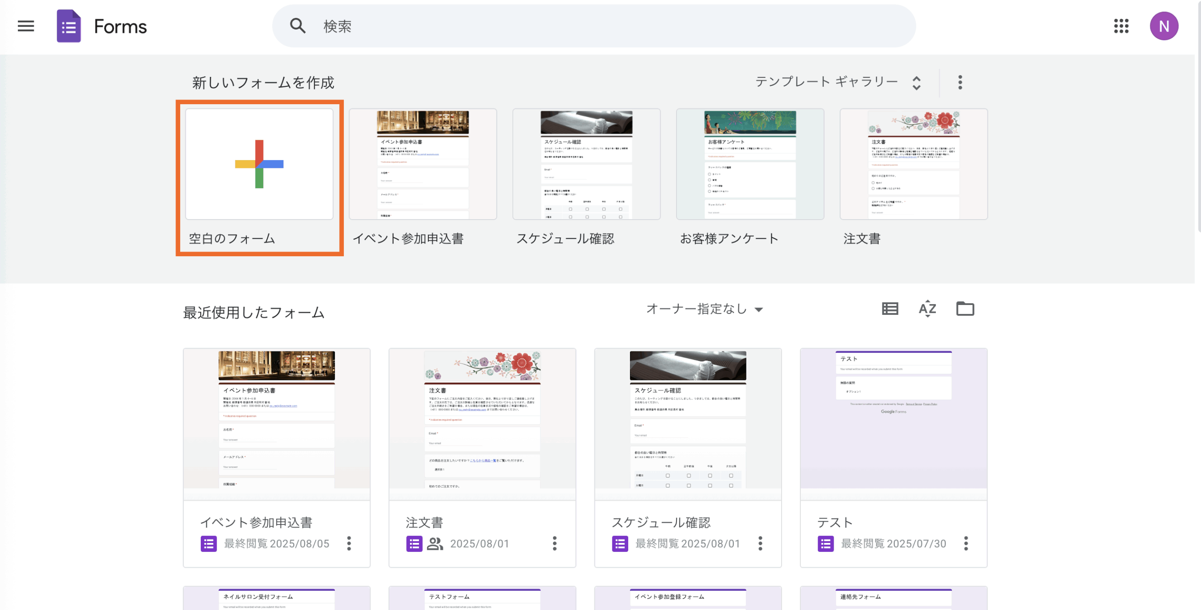
Task: Open the main navigation hamburger menu
Action: pyautogui.click(x=25, y=26)
